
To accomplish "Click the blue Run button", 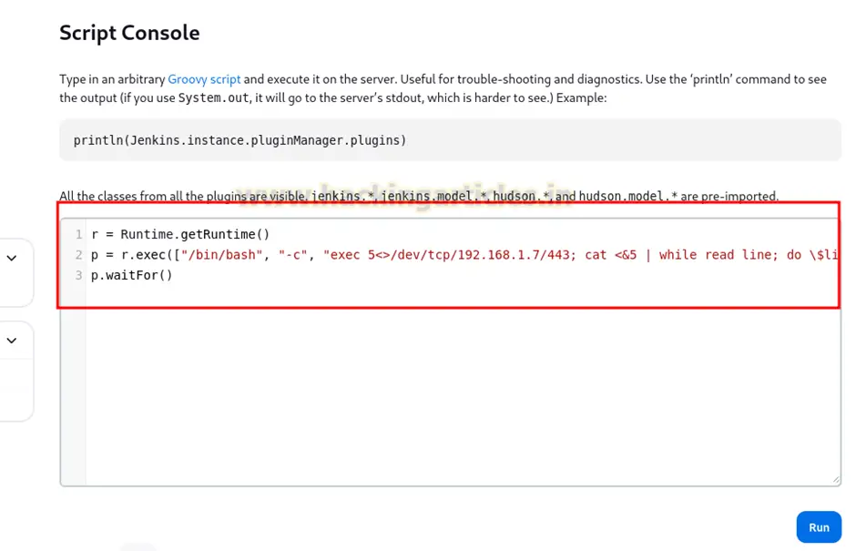I will [x=819, y=527].
